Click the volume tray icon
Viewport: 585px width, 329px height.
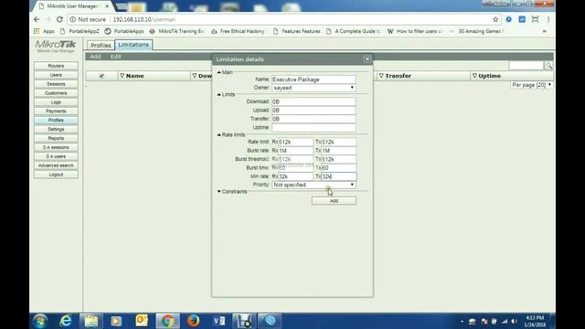click(x=515, y=321)
